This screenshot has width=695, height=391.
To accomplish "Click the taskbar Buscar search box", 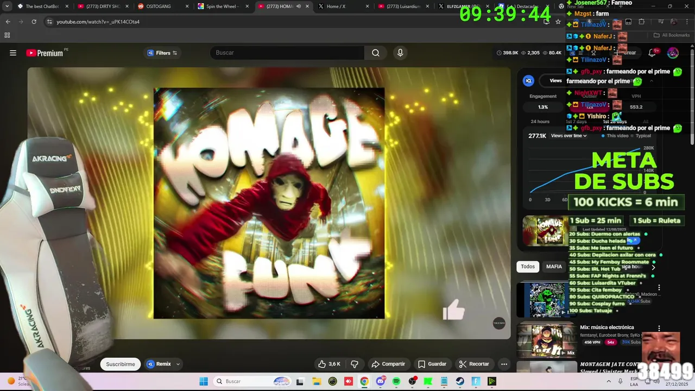I will point(253,381).
